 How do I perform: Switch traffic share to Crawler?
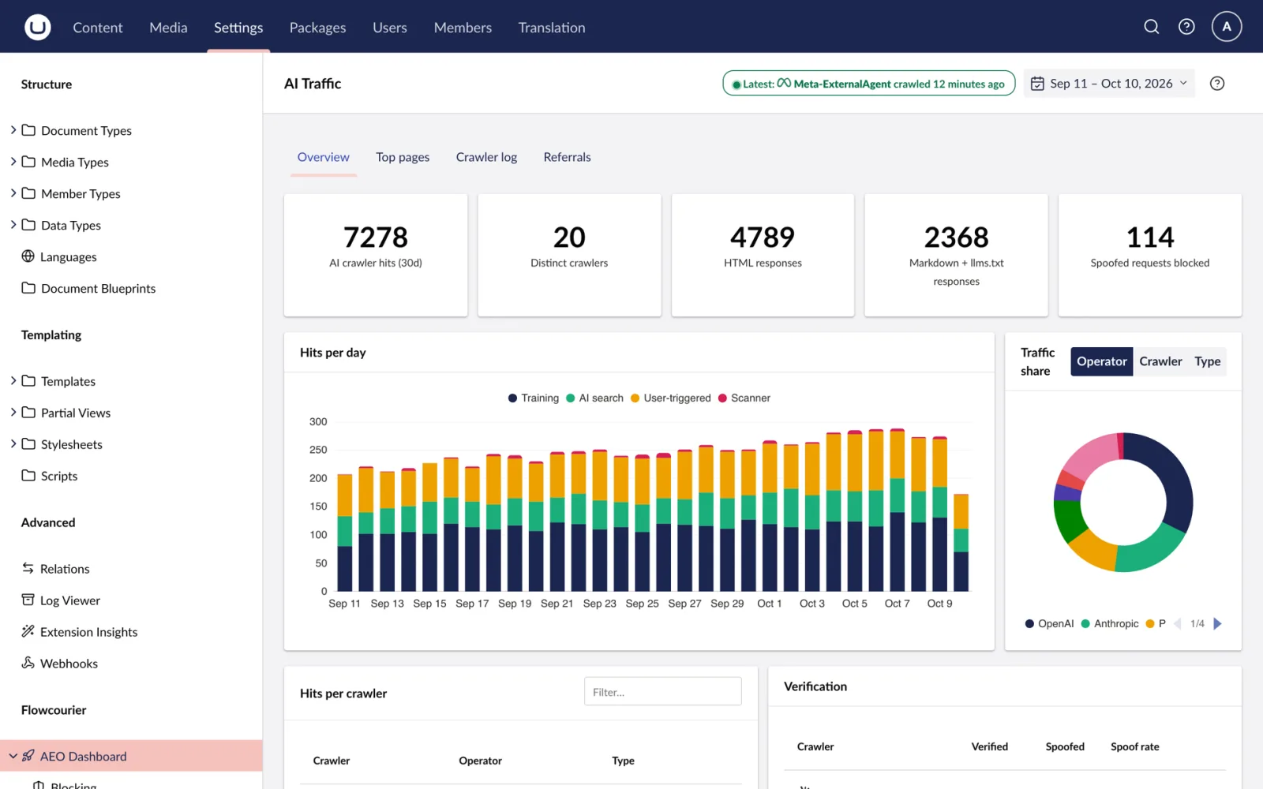[1160, 361]
